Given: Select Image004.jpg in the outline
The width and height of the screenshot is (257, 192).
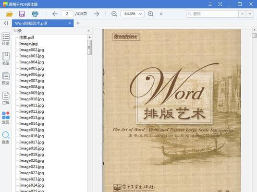Looking at the screenshot, I should tap(32, 62).
